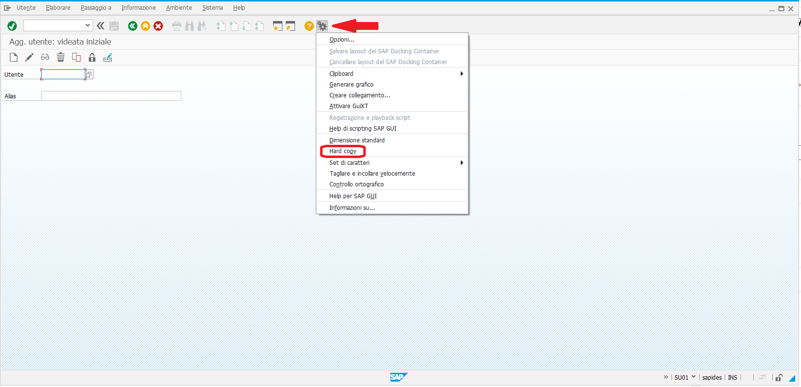Open the Sistema menu
This screenshot has width=801, height=387.
click(213, 8)
